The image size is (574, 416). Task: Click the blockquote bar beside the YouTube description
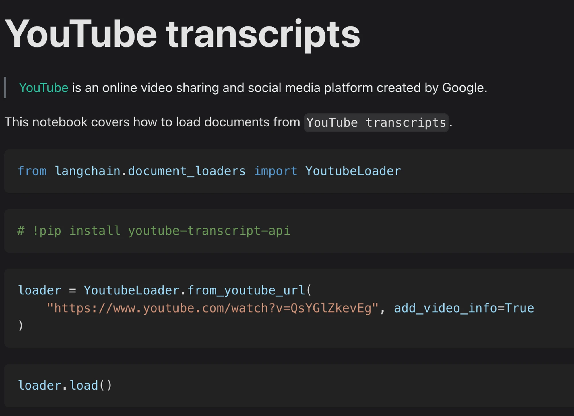[5, 87]
